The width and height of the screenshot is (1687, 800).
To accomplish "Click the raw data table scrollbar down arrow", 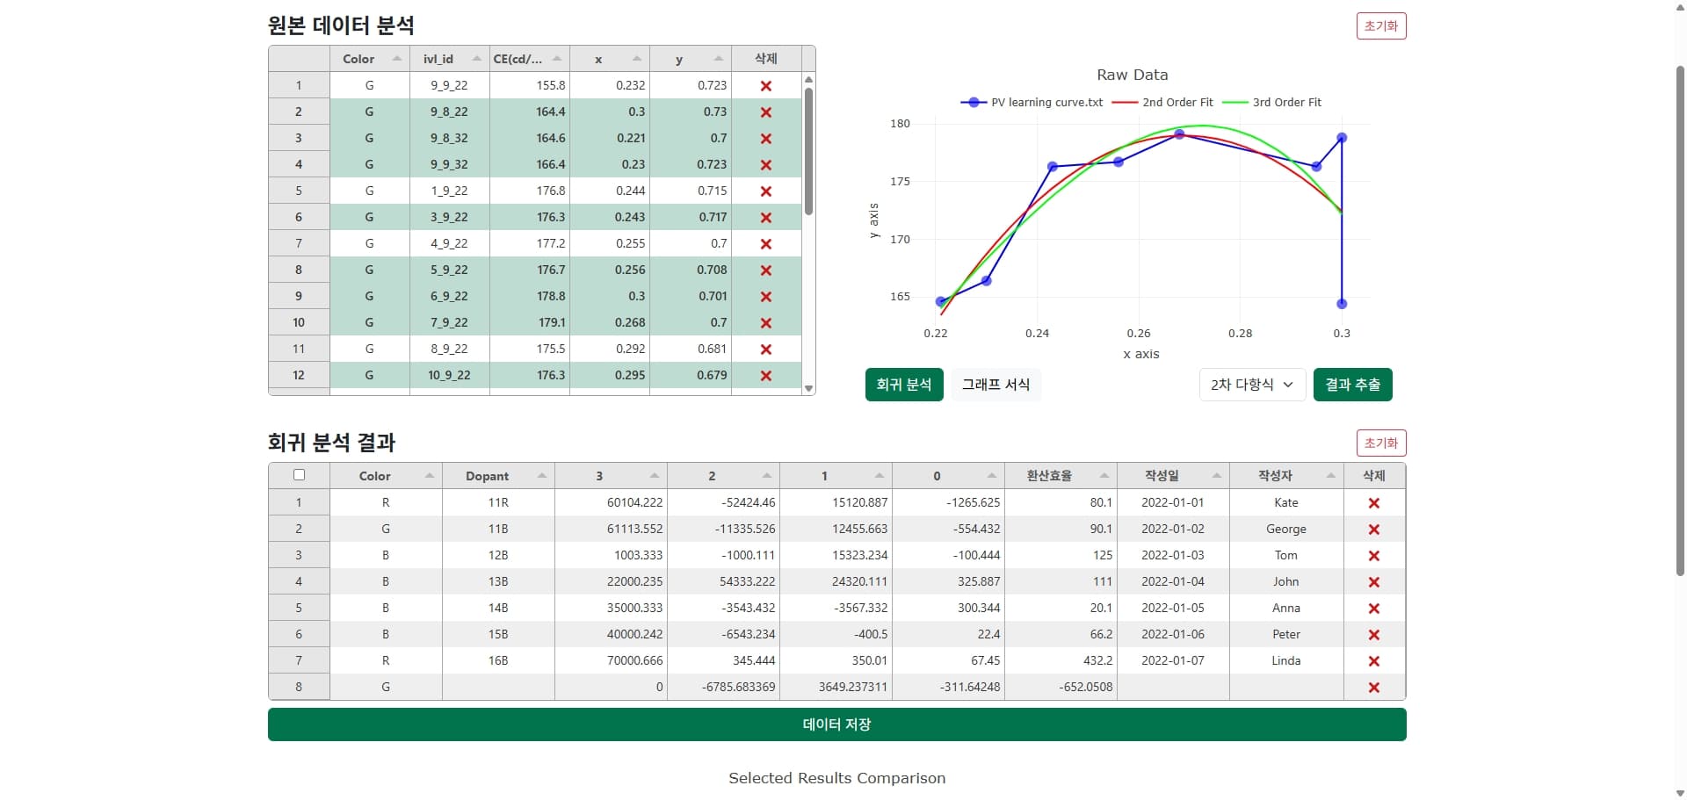I will 808,388.
